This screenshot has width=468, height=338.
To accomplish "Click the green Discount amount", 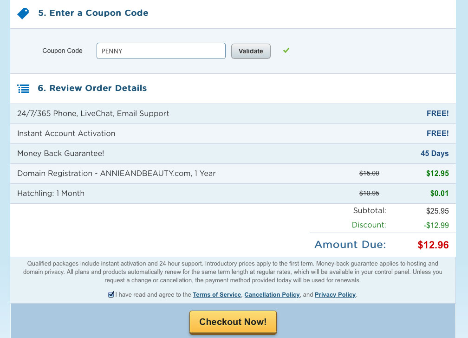I will pyautogui.click(x=436, y=225).
